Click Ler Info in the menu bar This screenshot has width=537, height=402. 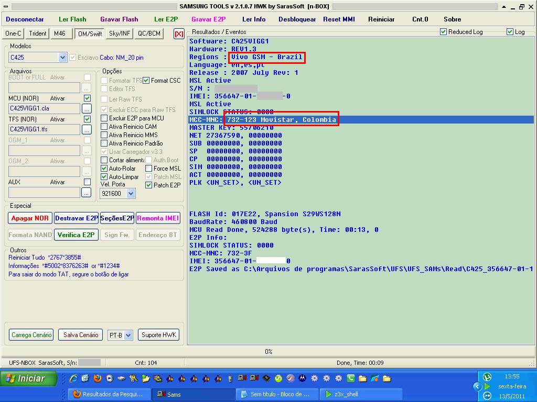[x=254, y=19]
